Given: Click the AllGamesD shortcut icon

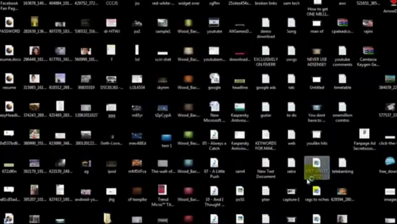Looking at the screenshot, I should tap(239, 25).
